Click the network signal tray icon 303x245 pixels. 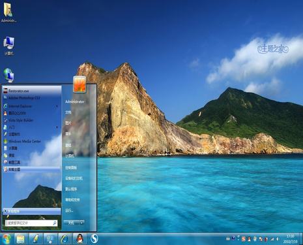(272, 239)
